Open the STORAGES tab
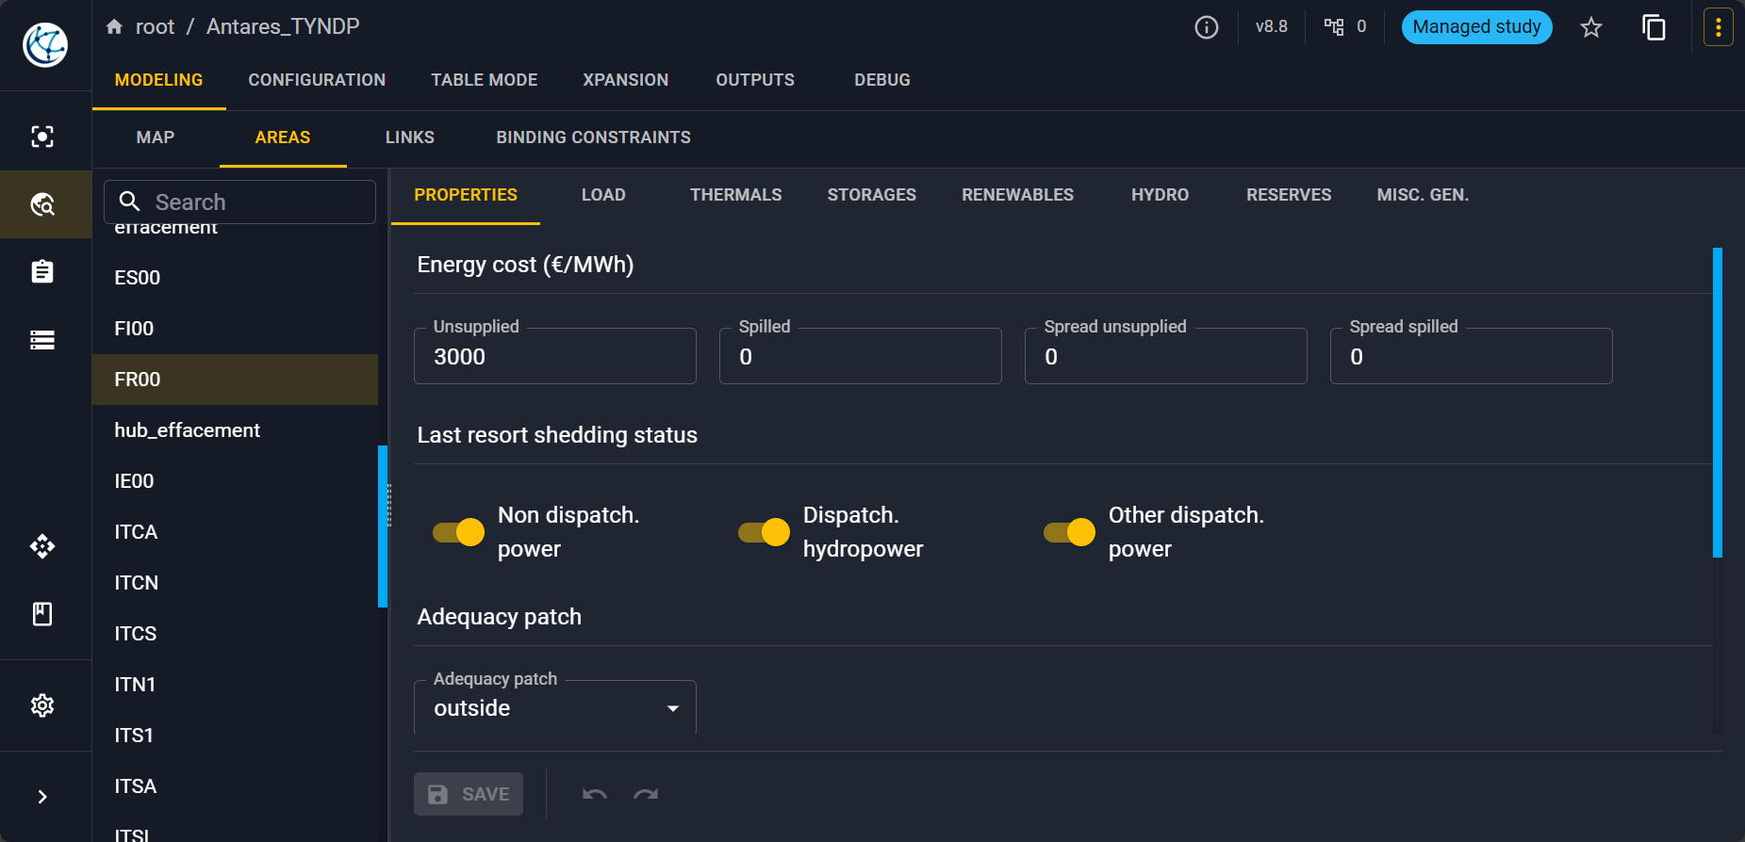Screen dimensions: 1745x842 tap(872, 195)
